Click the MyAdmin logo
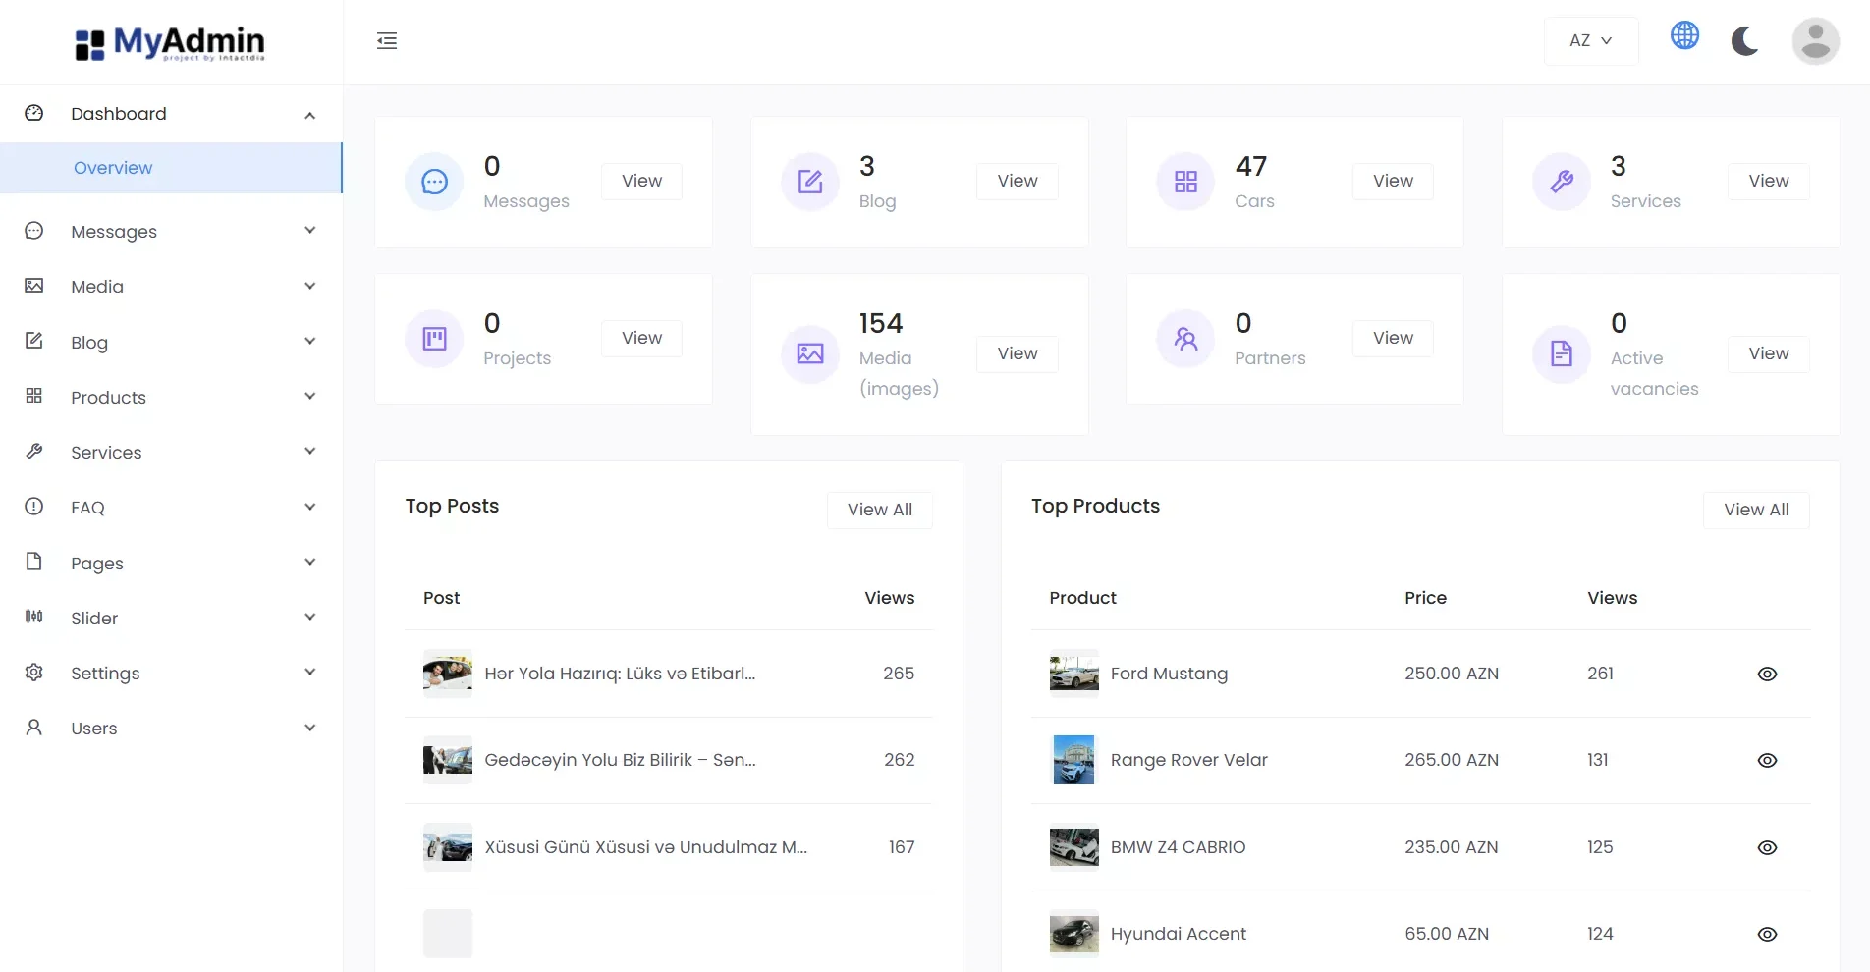Viewport: 1870px width, 972px height. pos(171,43)
